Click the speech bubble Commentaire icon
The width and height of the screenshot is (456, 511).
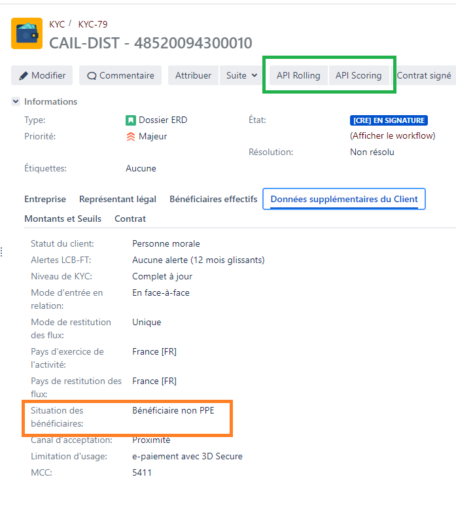coord(92,76)
